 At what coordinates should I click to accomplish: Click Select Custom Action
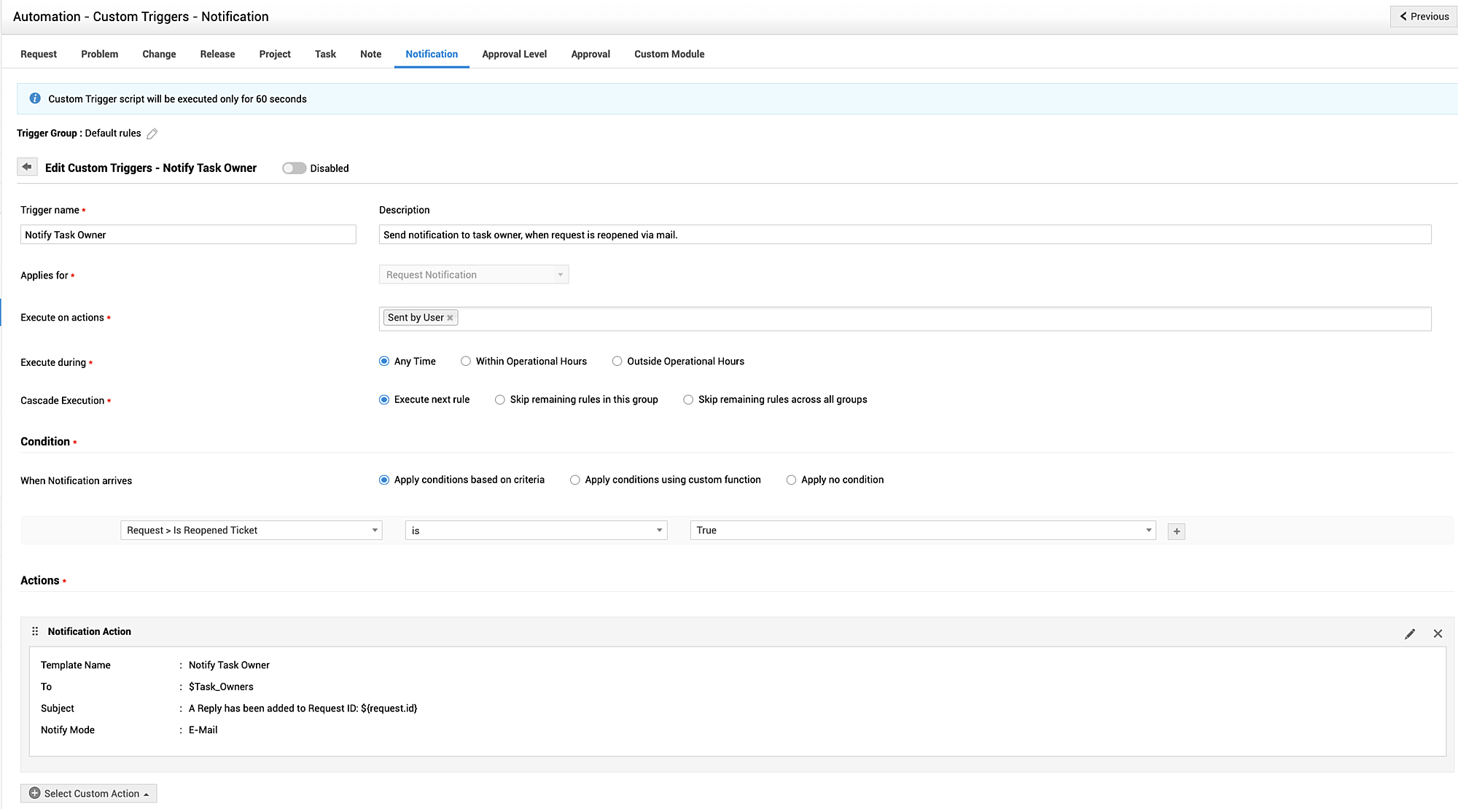91,793
